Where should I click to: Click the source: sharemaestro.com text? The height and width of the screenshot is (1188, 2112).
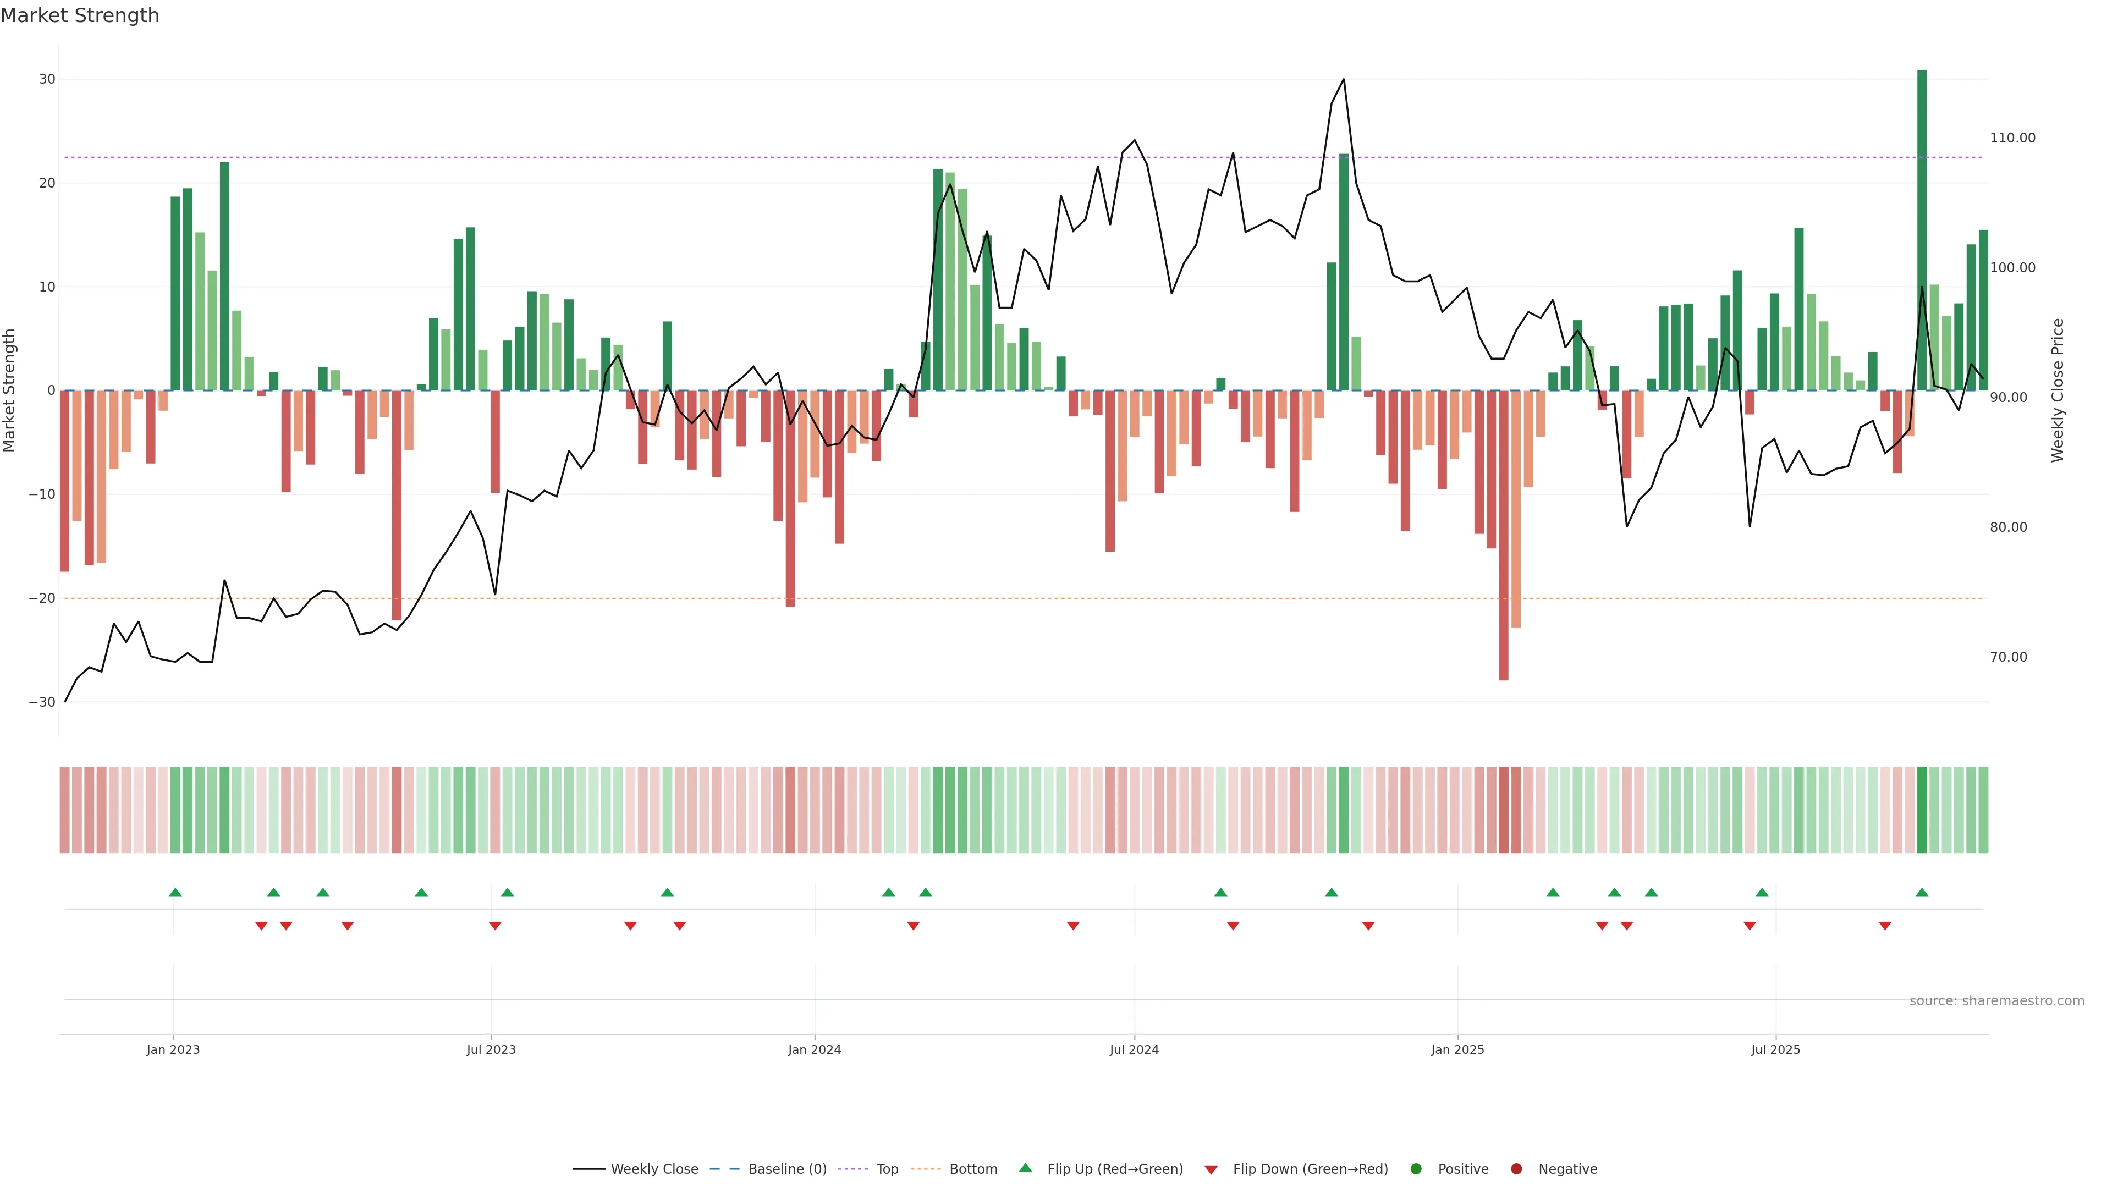[1997, 1000]
